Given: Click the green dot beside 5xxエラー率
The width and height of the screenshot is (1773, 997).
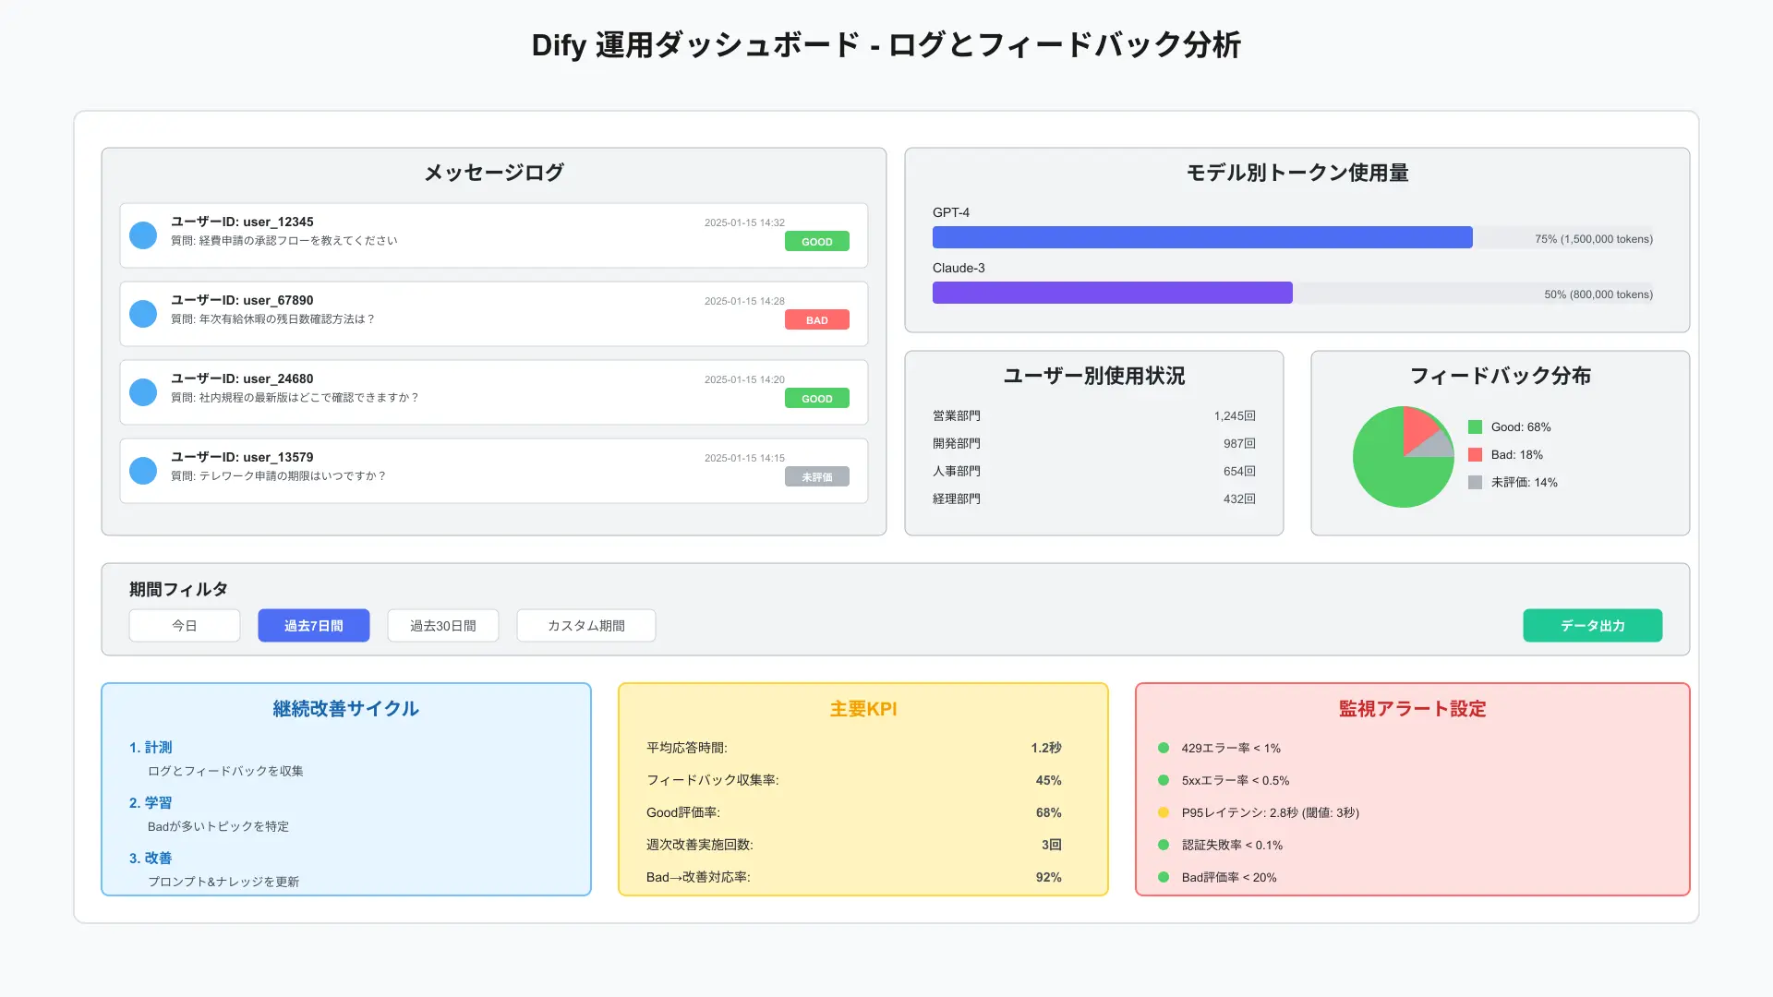Looking at the screenshot, I should (1164, 780).
